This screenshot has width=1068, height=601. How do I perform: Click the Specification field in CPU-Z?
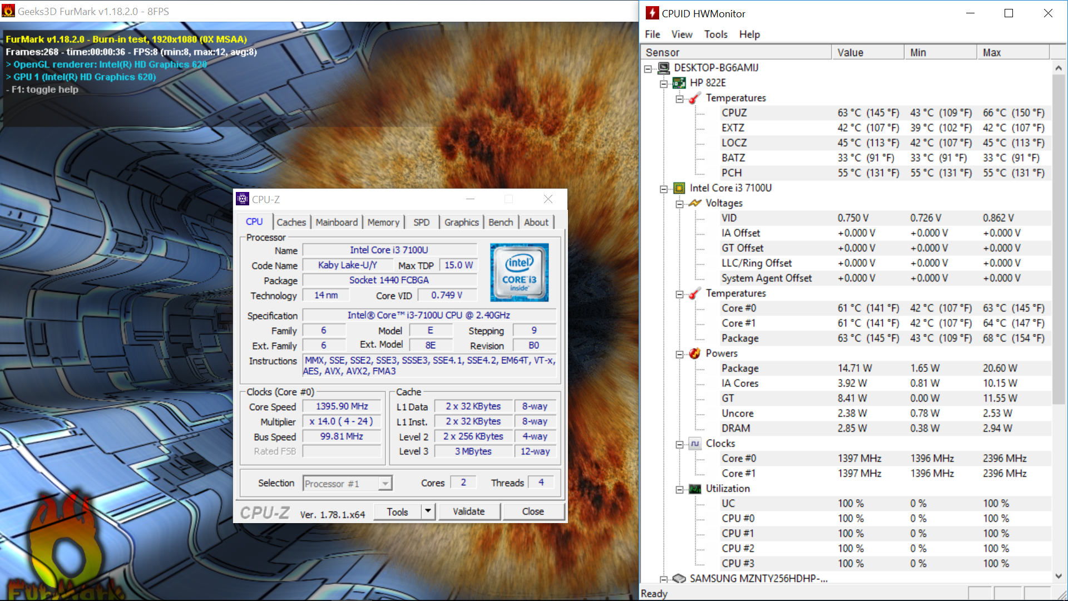(429, 316)
